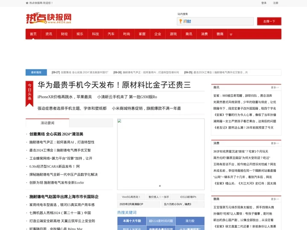Open the 娱乐 navigation tab
Screen dimensions: 307x230
80,34
